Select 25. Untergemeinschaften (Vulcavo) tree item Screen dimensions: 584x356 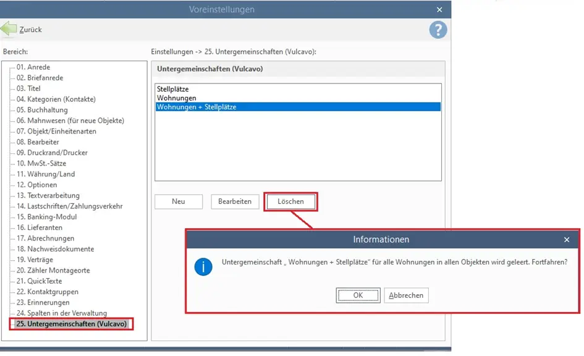(72, 324)
